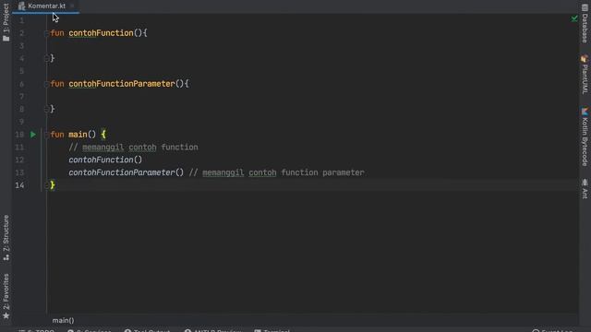Open the Services tool window tab
The height and width of the screenshot is (332, 591).
[90, 330]
